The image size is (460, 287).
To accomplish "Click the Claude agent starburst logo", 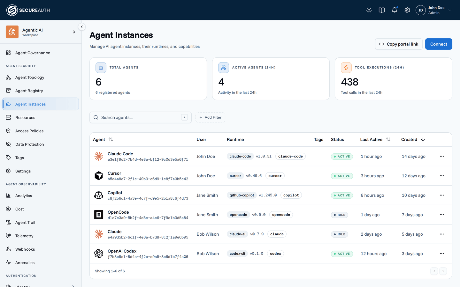I will point(99,234).
